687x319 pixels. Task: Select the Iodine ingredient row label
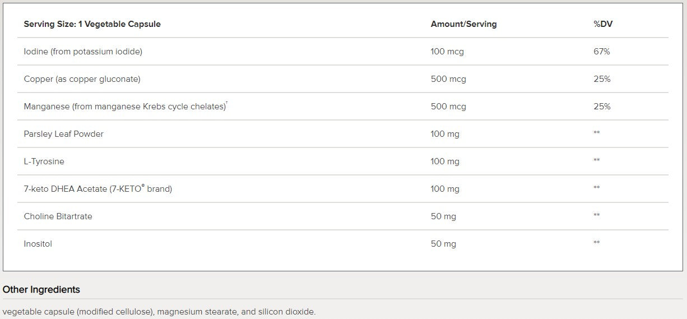(x=83, y=52)
